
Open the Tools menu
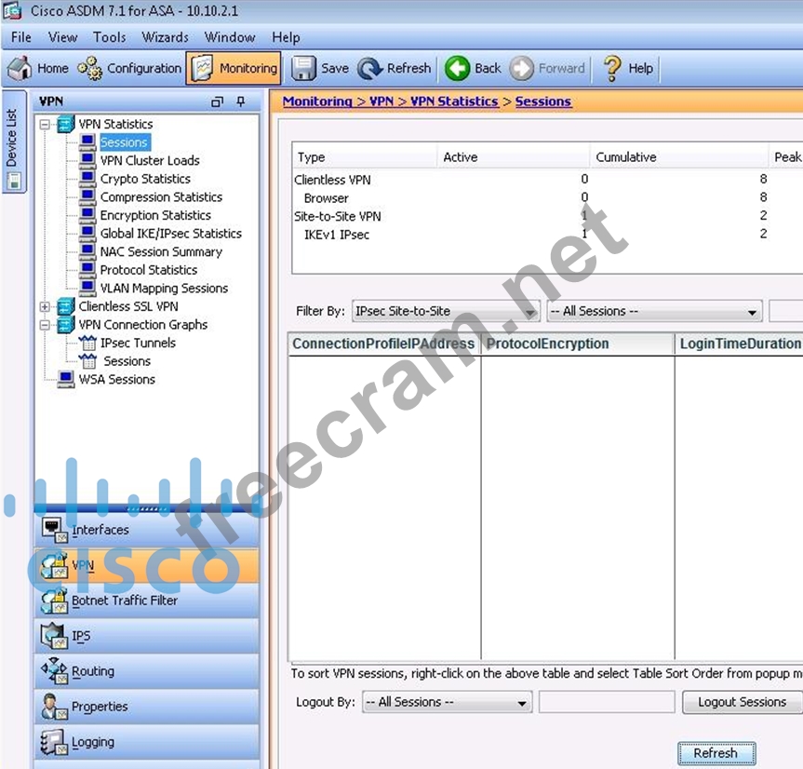(x=109, y=37)
